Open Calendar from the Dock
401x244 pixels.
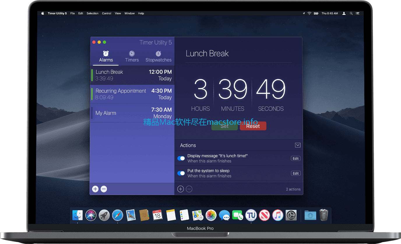tap(157, 215)
